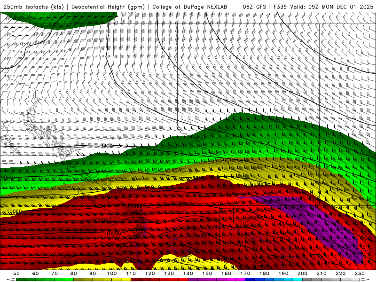Click the 10320 height contour label
The width and height of the screenshot is (376, 282).
(64, 257)
